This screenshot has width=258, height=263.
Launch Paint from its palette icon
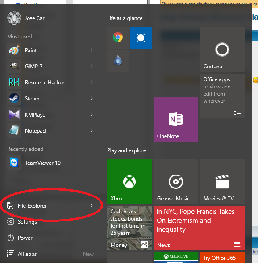pyautogui.click(x=14, y=50)
